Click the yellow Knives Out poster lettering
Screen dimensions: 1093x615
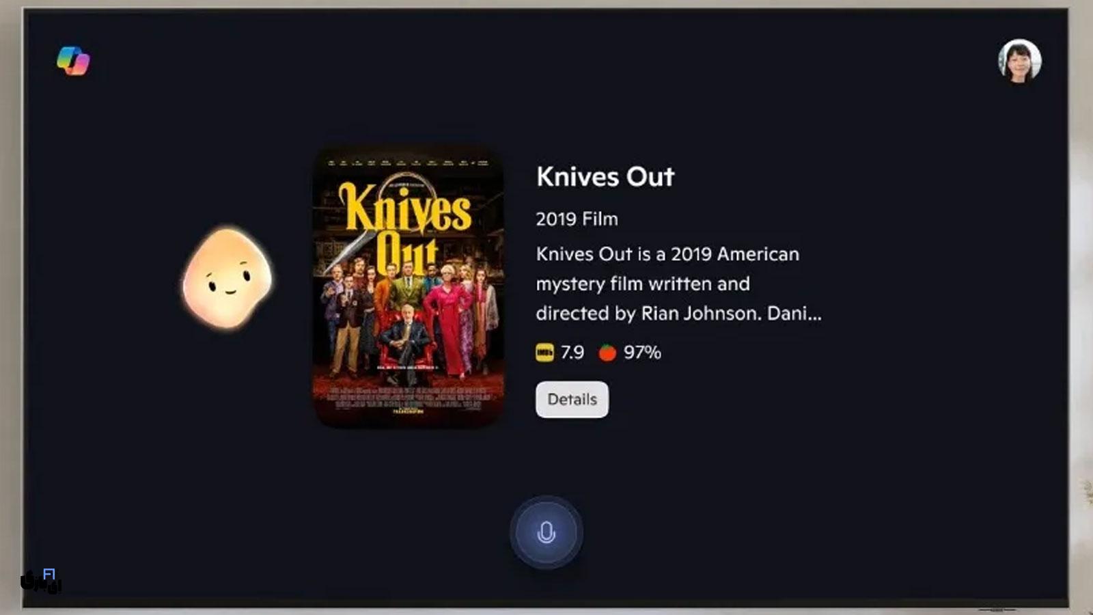pos(404,227)
